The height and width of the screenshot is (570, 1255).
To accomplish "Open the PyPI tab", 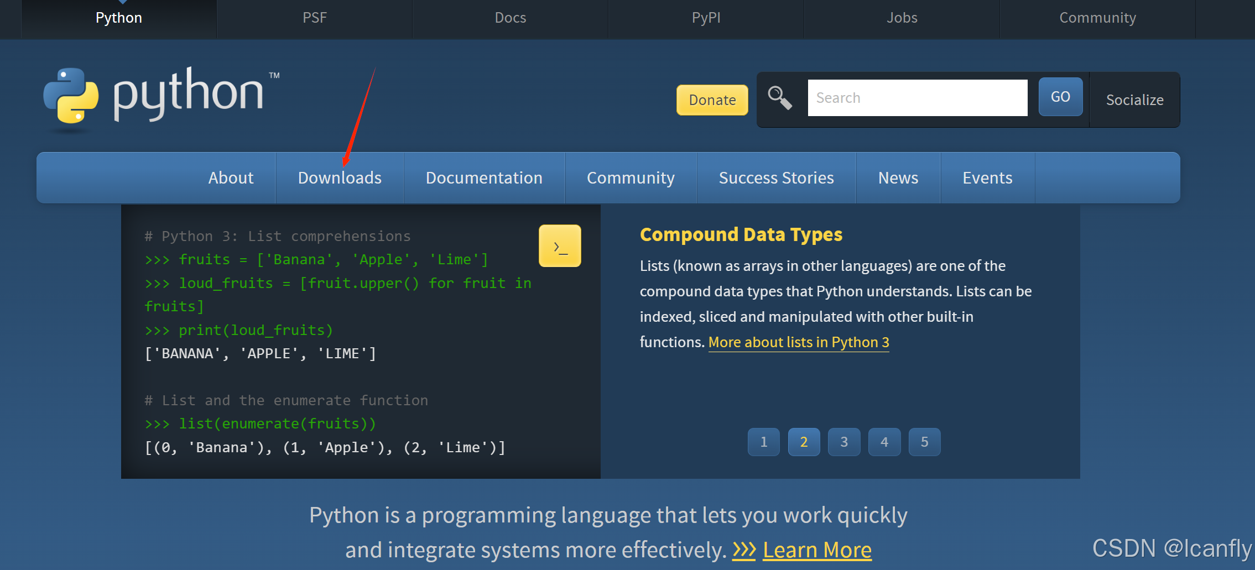I will pyautogui.click(x=706, y=18).
